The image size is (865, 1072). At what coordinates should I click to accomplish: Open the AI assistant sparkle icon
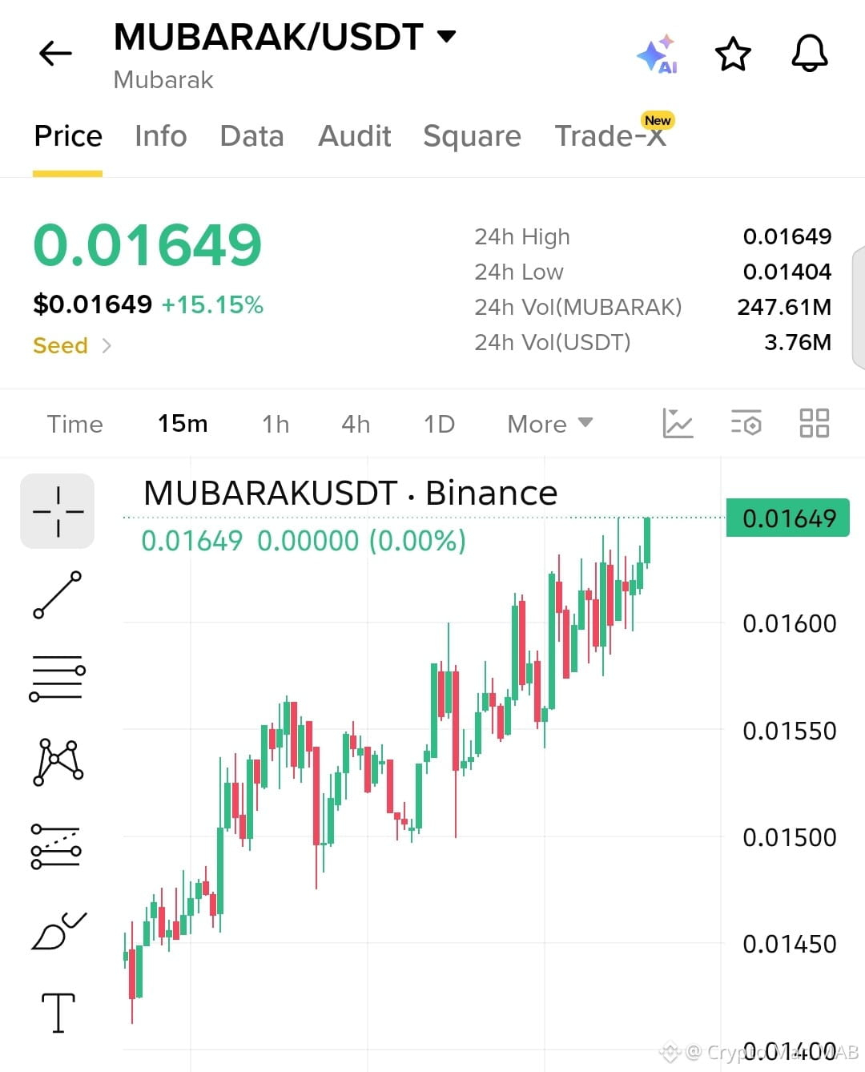(658, 54)
